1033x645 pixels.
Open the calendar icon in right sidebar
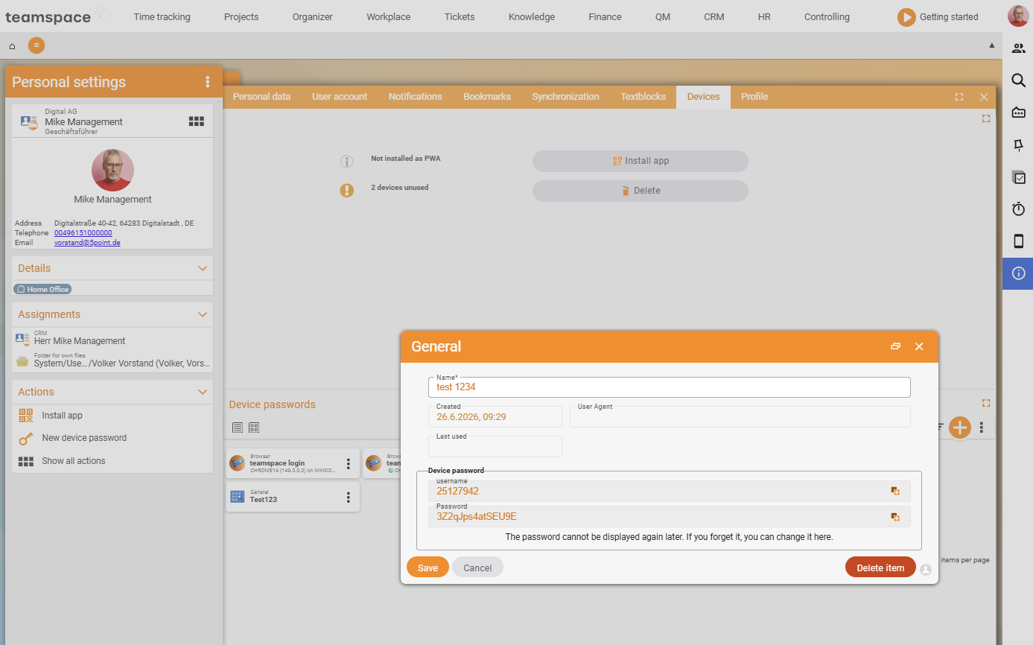pyautogui.click(x=1018, y=112)
